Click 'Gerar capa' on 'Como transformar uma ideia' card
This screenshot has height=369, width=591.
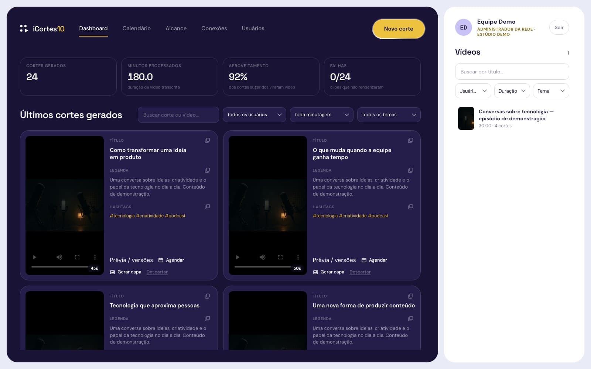point(126,272)
